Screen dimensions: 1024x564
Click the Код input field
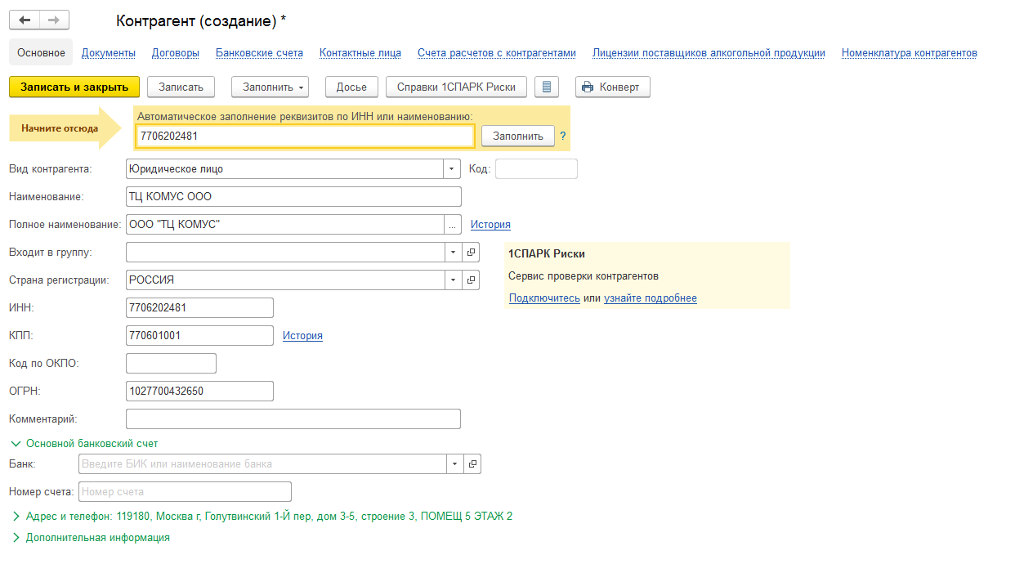click(536, 169)
